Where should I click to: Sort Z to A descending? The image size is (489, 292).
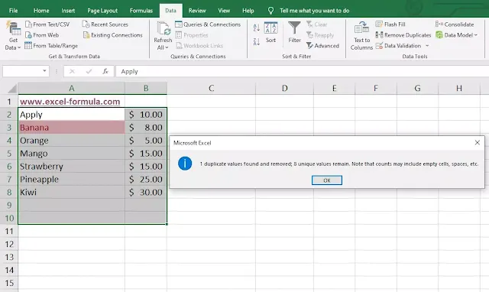coord(257,41)
